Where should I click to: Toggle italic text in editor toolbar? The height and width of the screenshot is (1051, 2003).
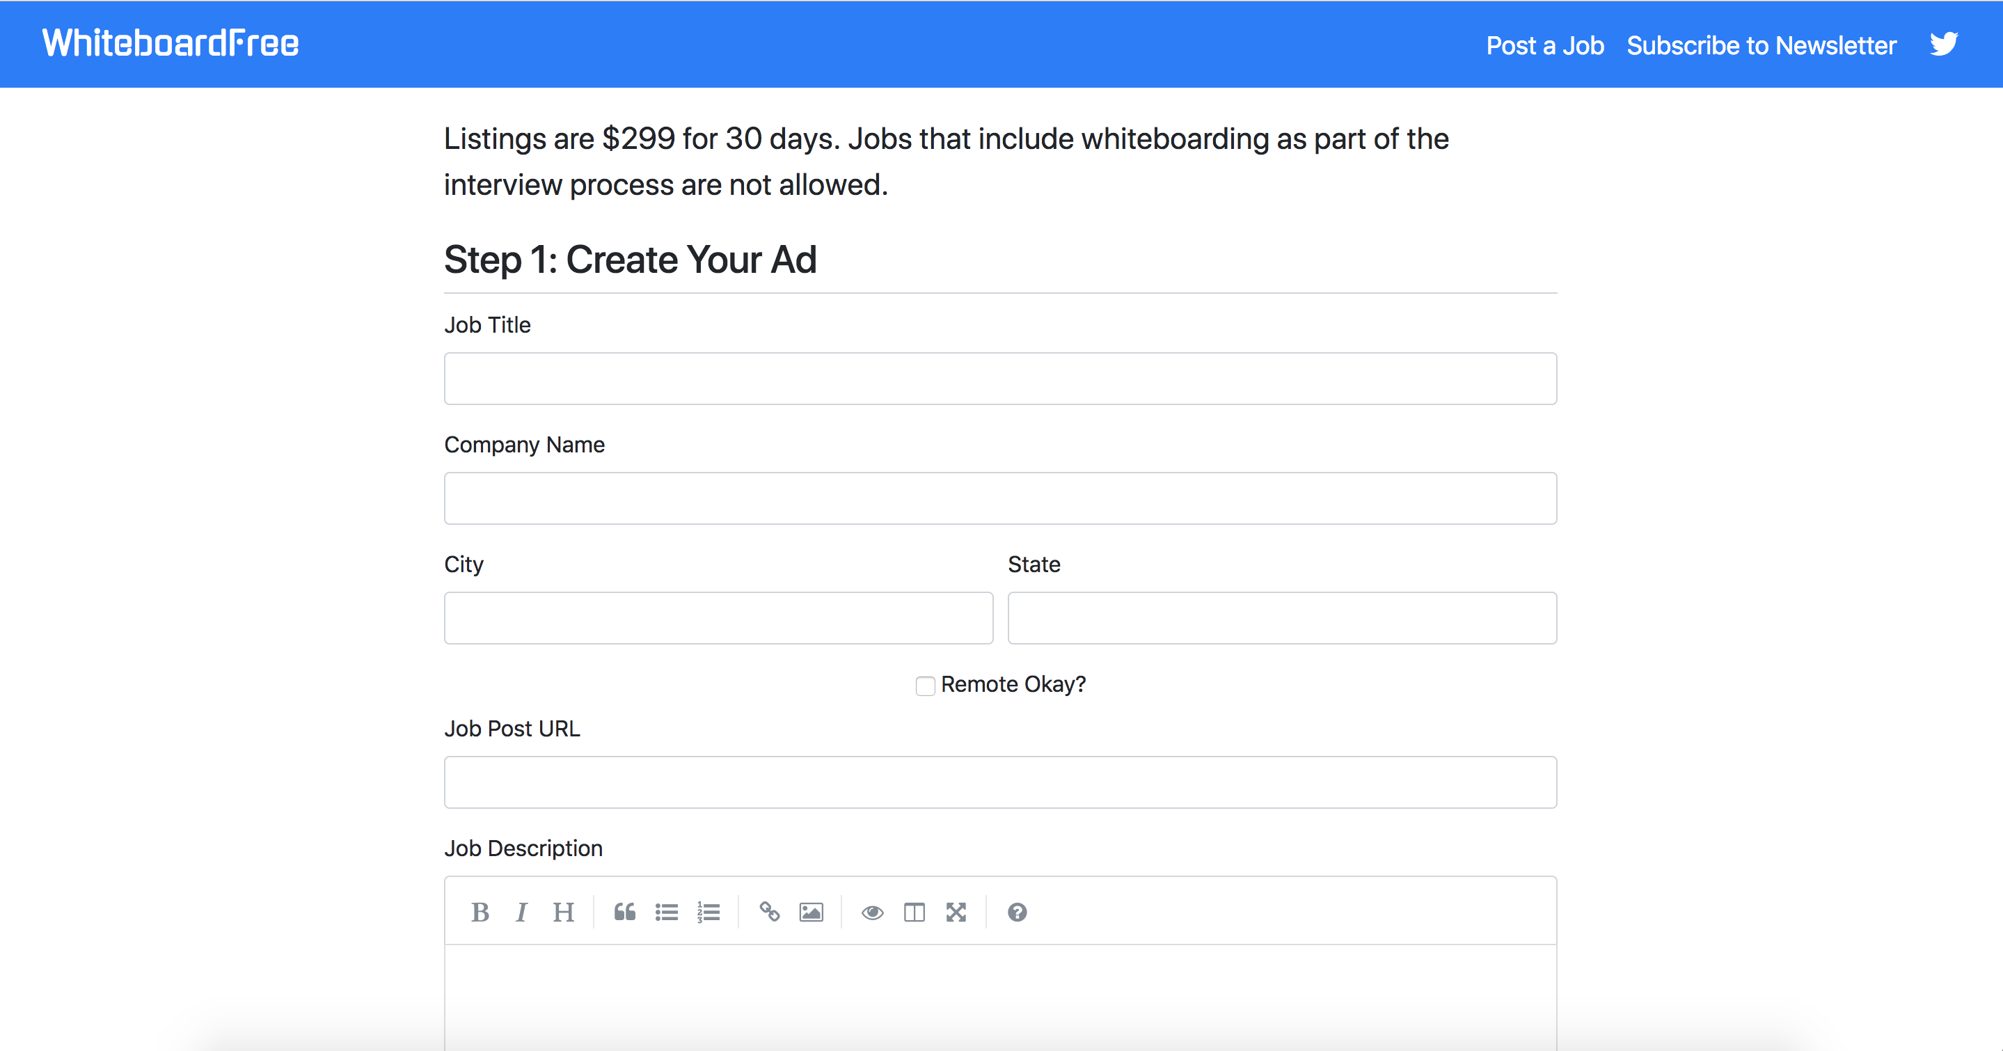[521, 912]
